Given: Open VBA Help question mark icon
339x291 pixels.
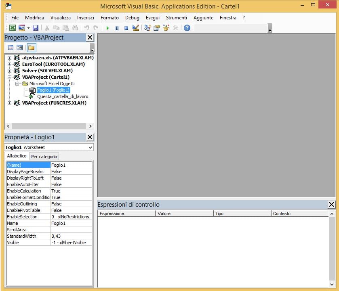Looking at the screenshot, I should tap(187, 28).
